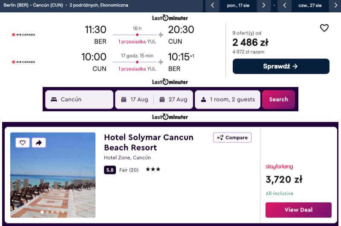
Task: Click the calendar icon next to 27 Aug
Action: coord(162,100)
